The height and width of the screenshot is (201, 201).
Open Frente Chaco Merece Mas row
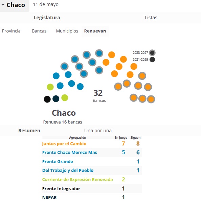[x=92, y=152]
